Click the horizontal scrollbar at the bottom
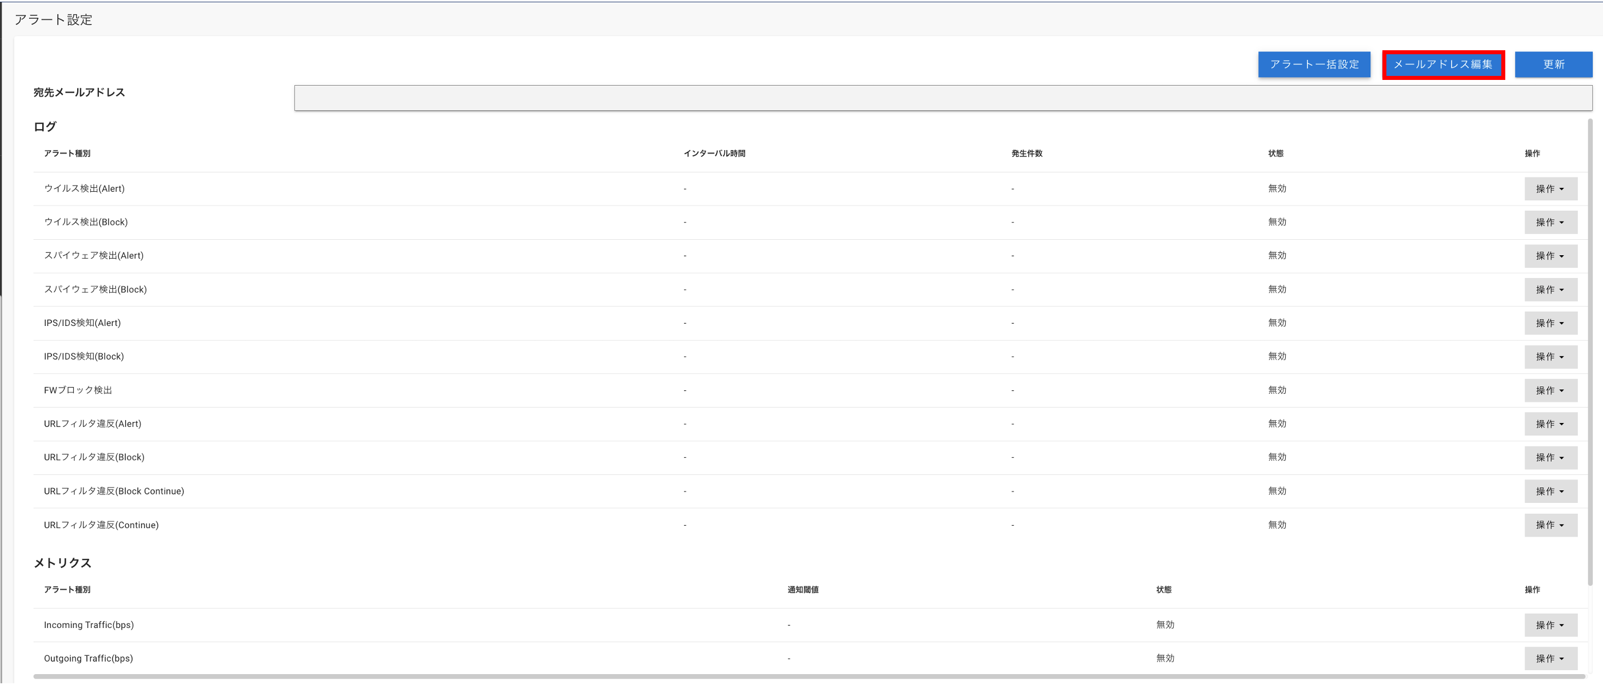1603x685 pixels. [x=809, y=676]
